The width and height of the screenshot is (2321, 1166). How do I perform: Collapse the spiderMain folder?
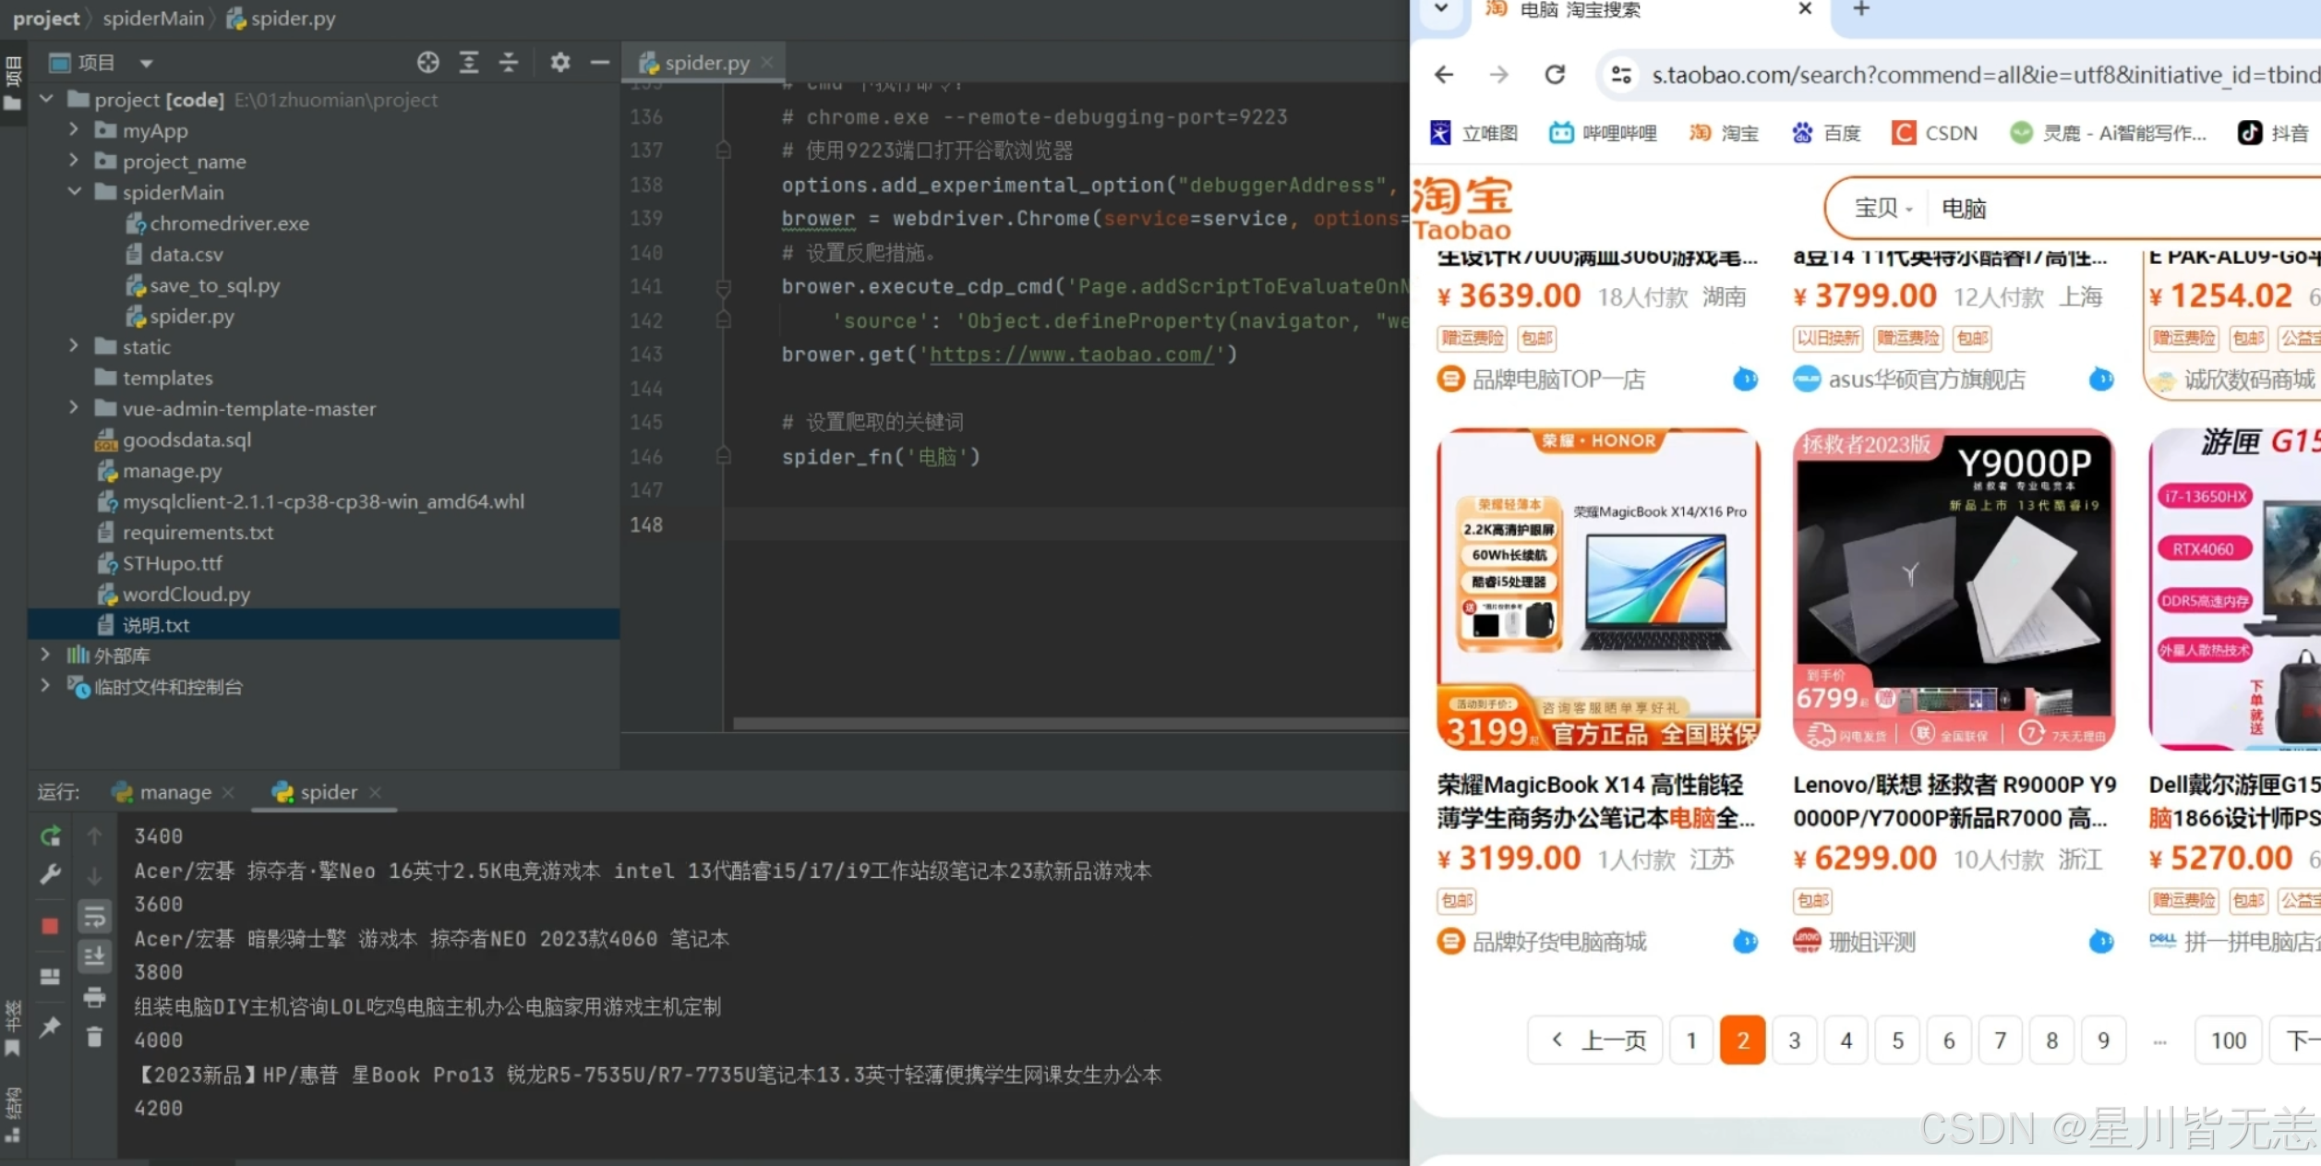pyautogui.click(x=74, y=191)
